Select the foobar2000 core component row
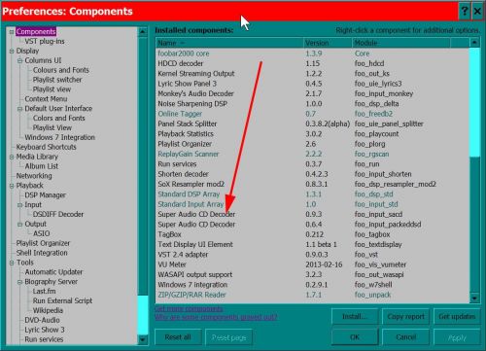This screenshot has width=486, height=351. pos(312,53)
